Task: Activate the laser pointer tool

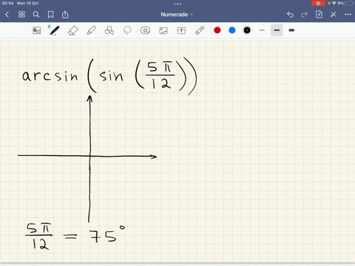Action: (x=200, y=30)
